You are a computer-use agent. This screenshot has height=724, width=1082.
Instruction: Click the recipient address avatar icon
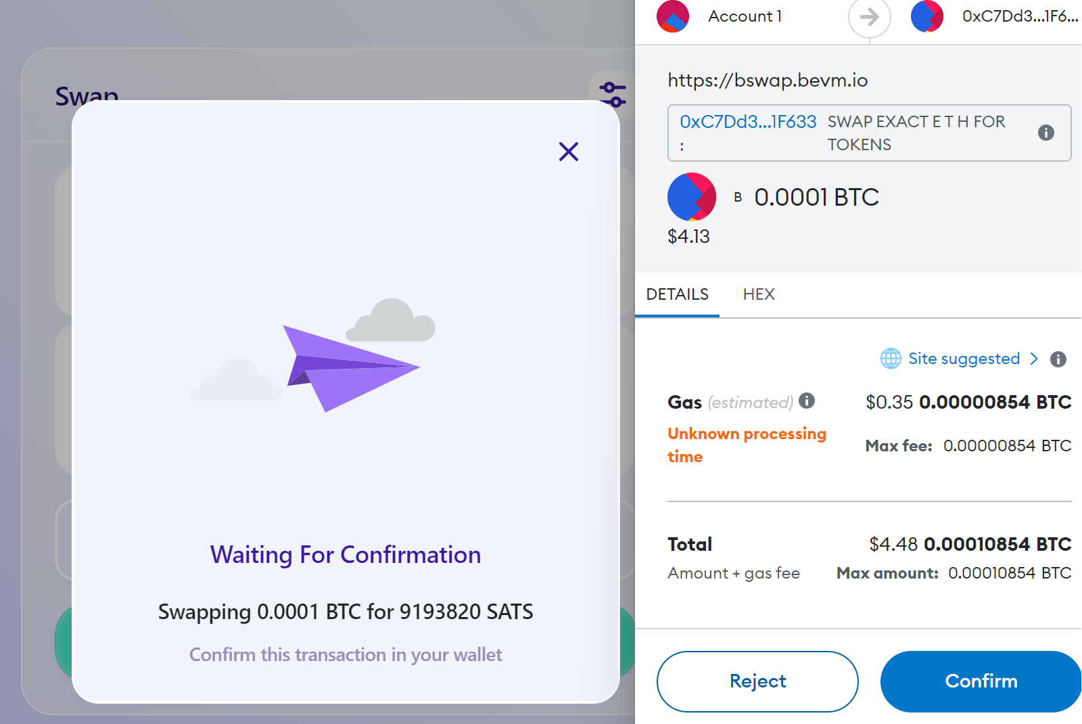click(927, 16)
